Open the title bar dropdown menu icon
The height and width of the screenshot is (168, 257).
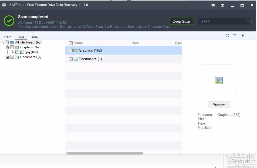(x=222, y=5)
